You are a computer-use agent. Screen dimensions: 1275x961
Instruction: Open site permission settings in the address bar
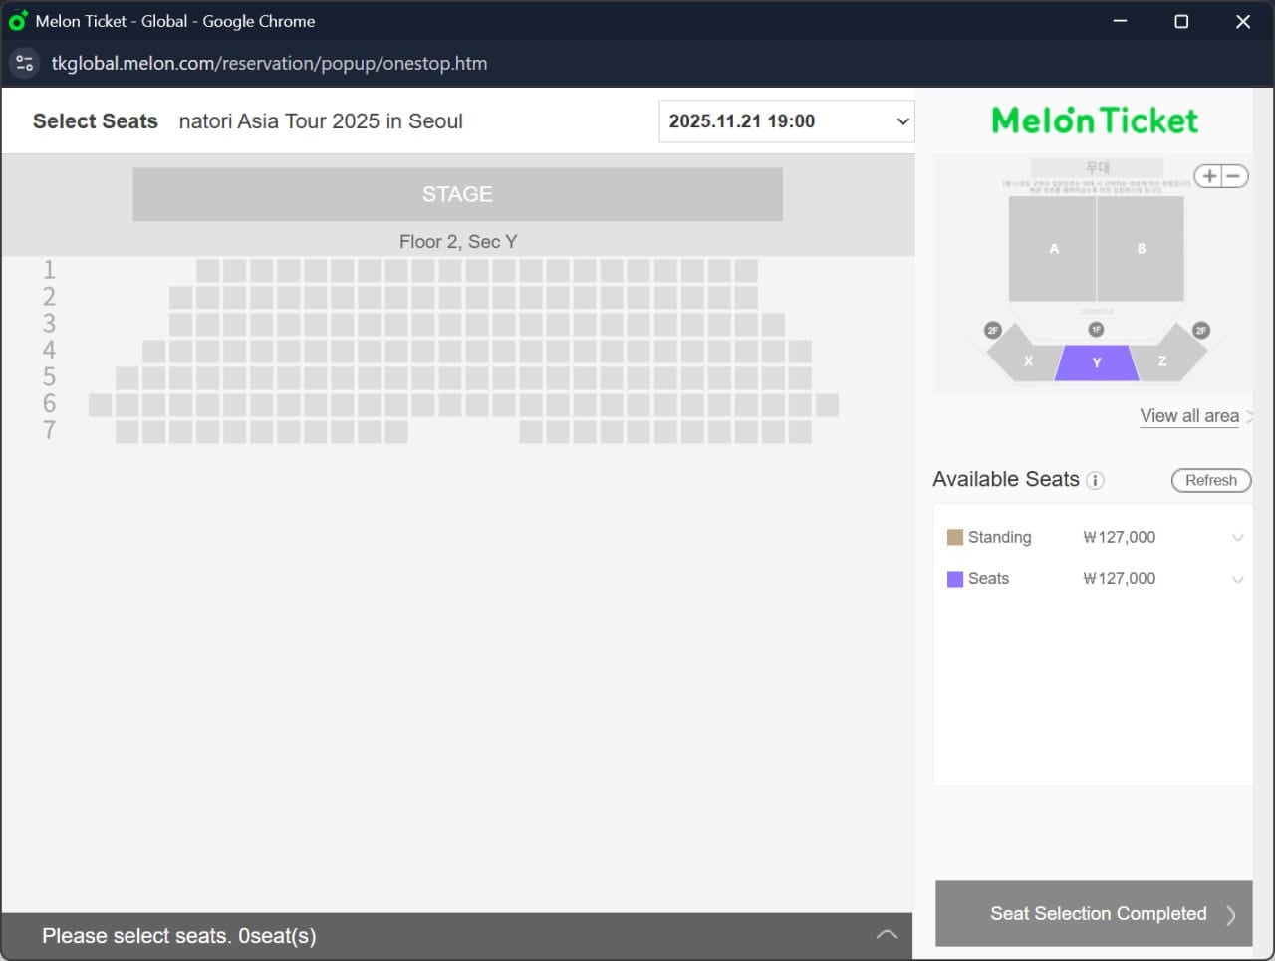coord(24,62)
